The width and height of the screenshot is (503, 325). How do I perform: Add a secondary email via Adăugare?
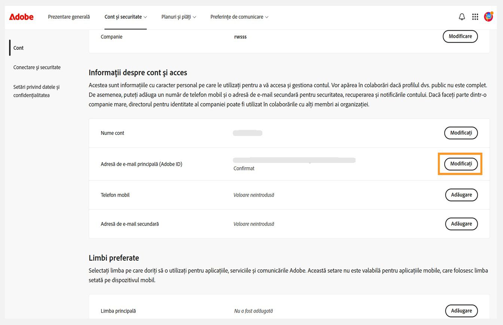(x=461, y=224)
